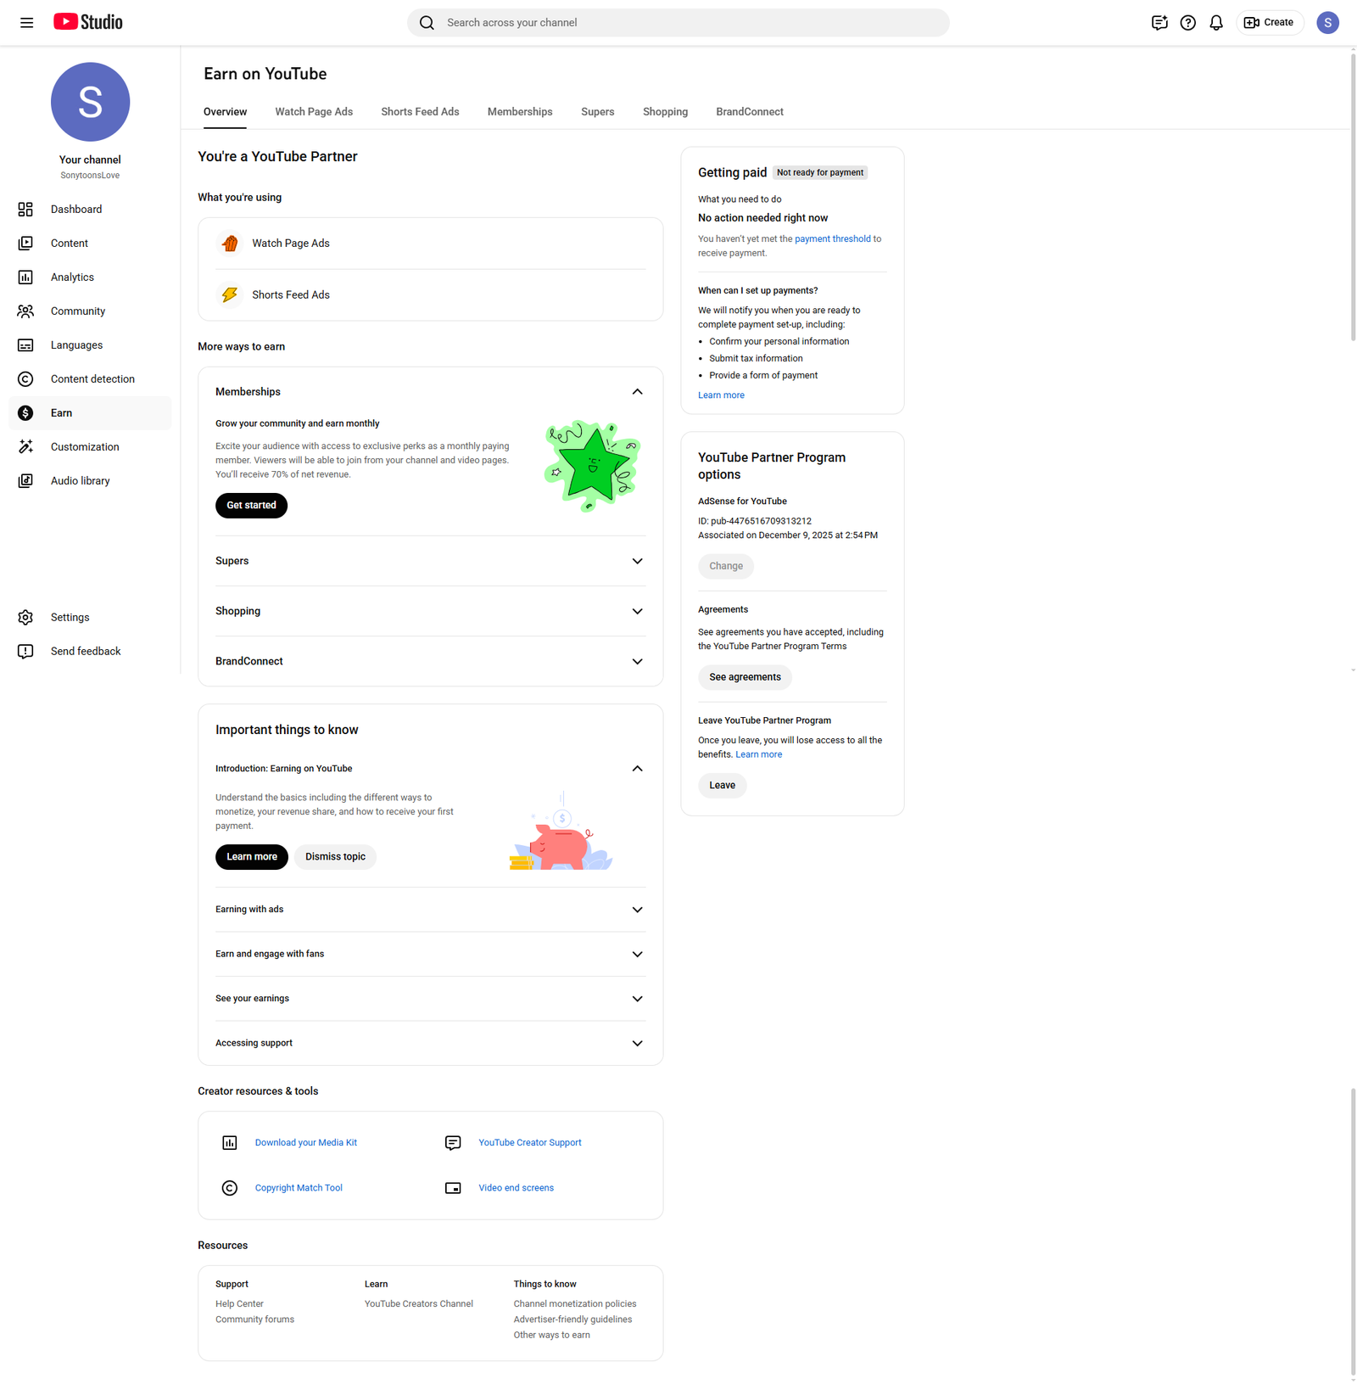
Task: Click the YouTube Studio logo
Action: [x=88, y=22]
